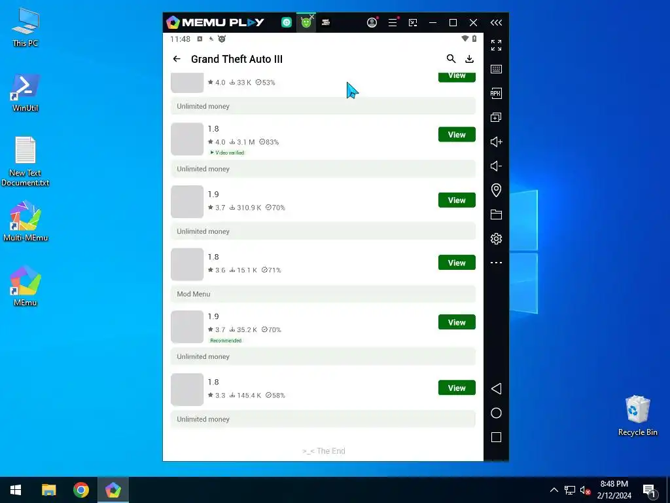Open the GPS location pin tool

(x=496, y=190)
